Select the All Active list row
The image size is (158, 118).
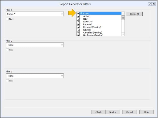point(101,13)
